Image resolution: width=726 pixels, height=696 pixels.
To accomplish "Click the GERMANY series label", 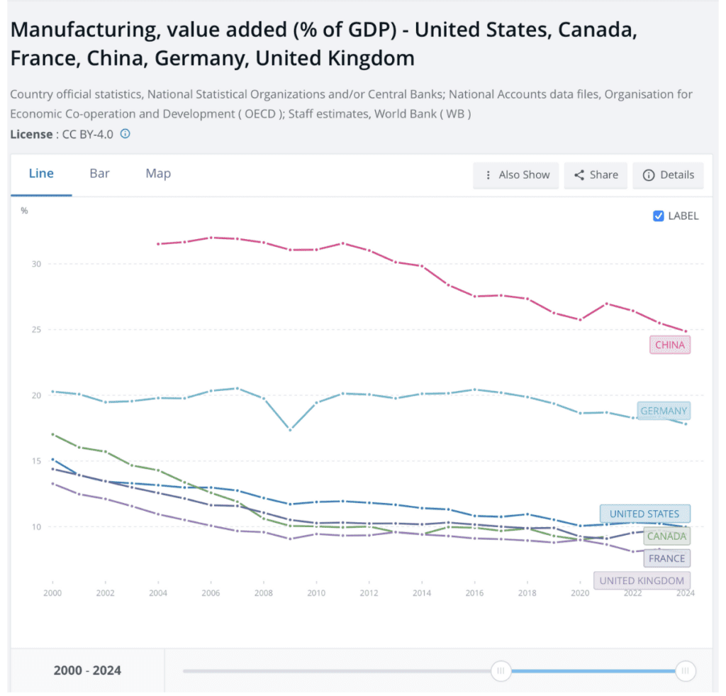I will pyautogui.click(x=663, y=411).
